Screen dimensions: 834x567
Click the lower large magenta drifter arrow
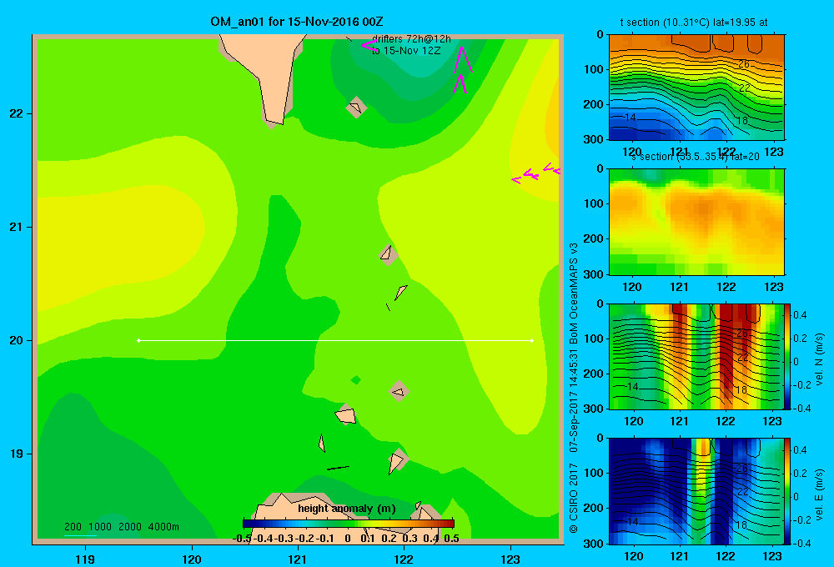[460, 84]
